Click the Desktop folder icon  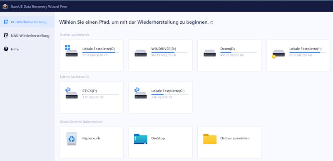(141, 139)
